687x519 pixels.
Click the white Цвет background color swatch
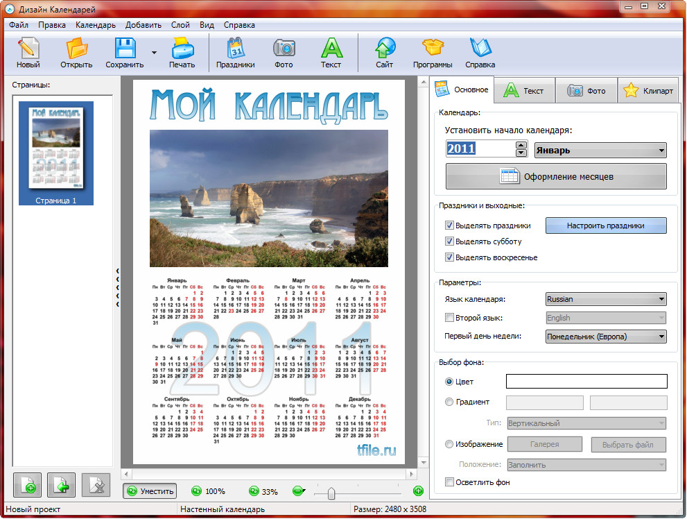tap(586, 382)
